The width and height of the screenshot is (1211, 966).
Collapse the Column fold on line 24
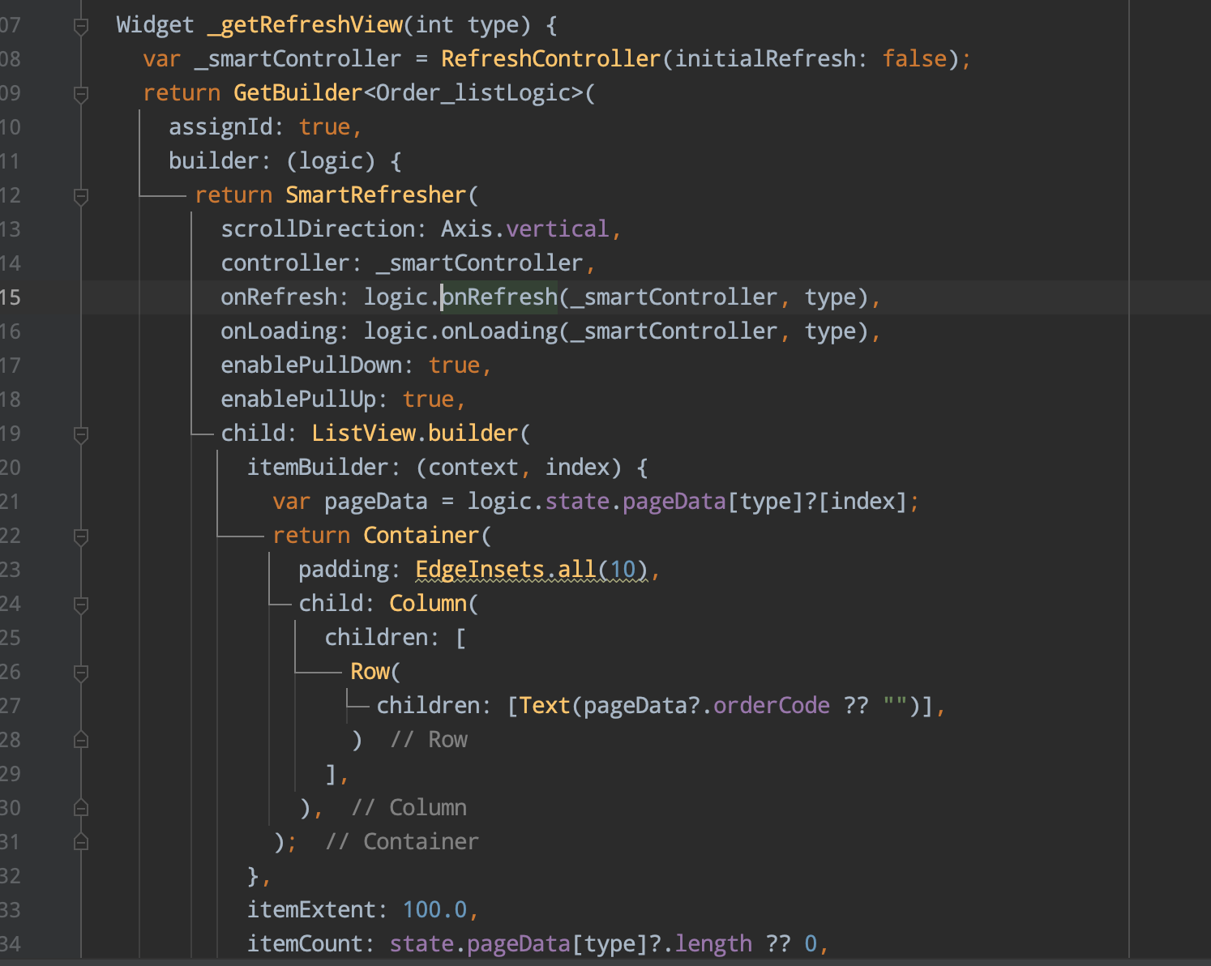tap(79, 603)
